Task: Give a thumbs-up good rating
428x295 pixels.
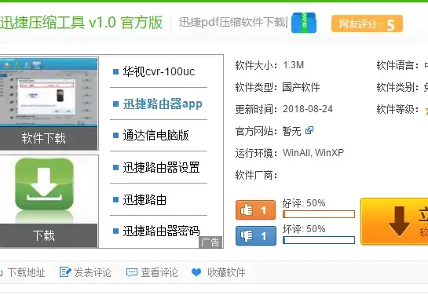Action: [255, 210]
